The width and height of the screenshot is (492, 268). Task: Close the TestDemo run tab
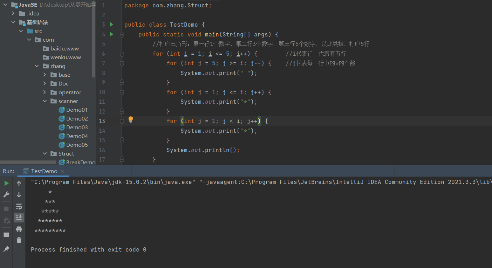pos(62,171)
